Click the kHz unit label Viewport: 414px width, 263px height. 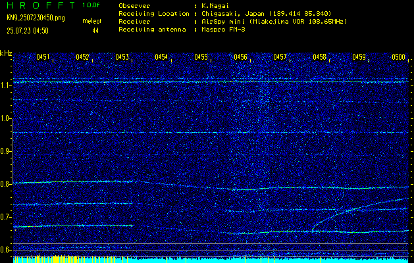point(6,53)
